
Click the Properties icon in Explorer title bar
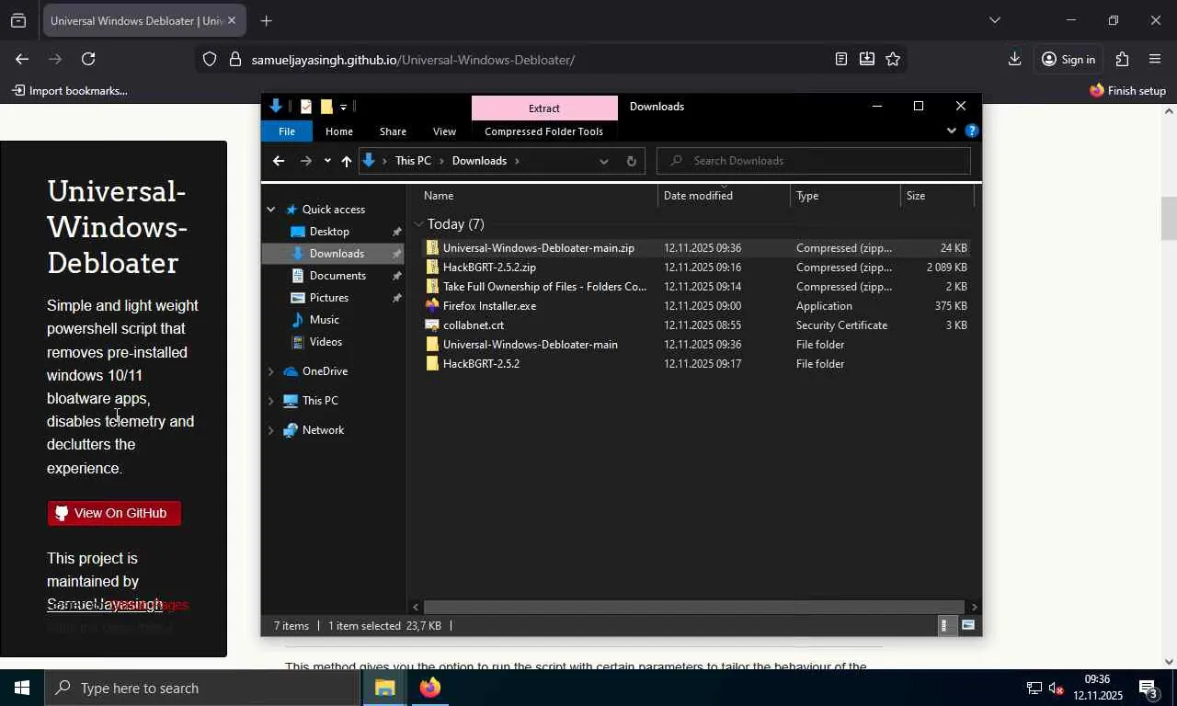[x=306, y=107]
